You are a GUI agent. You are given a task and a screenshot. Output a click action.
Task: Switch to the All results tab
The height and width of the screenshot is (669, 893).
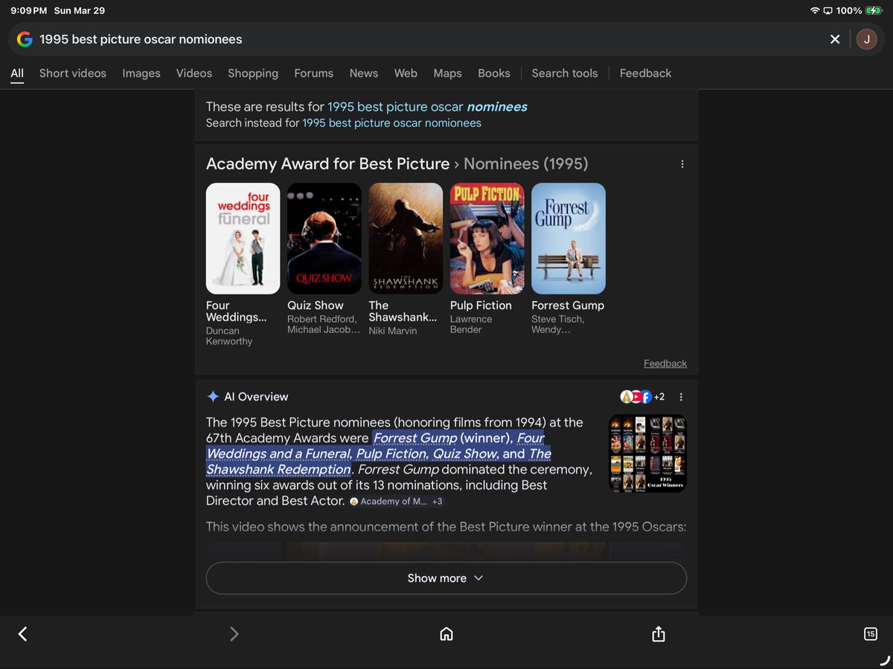(x=17, y=74)
